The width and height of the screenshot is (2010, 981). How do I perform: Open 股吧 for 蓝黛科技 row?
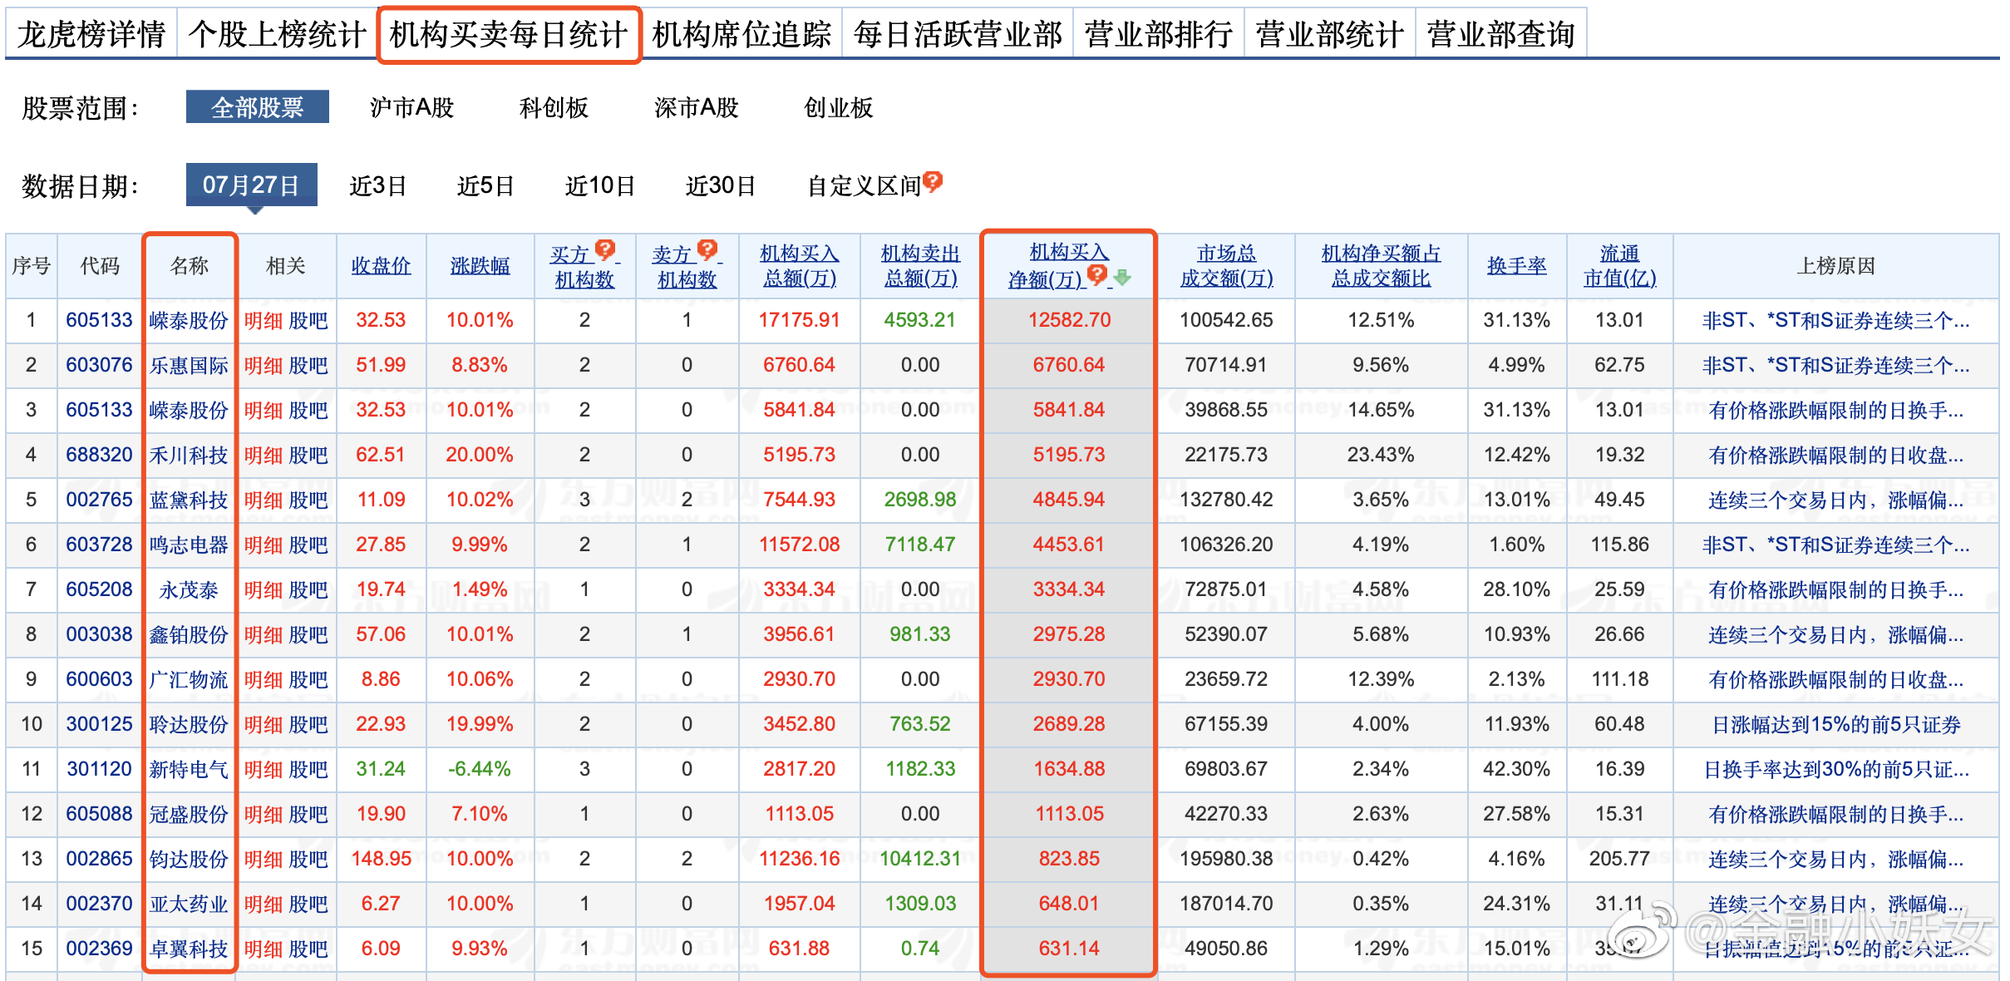[x=308, y=500]
